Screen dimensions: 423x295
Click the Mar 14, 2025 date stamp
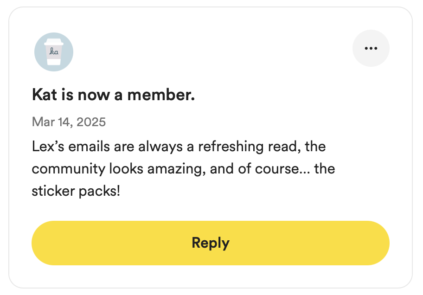69,122
